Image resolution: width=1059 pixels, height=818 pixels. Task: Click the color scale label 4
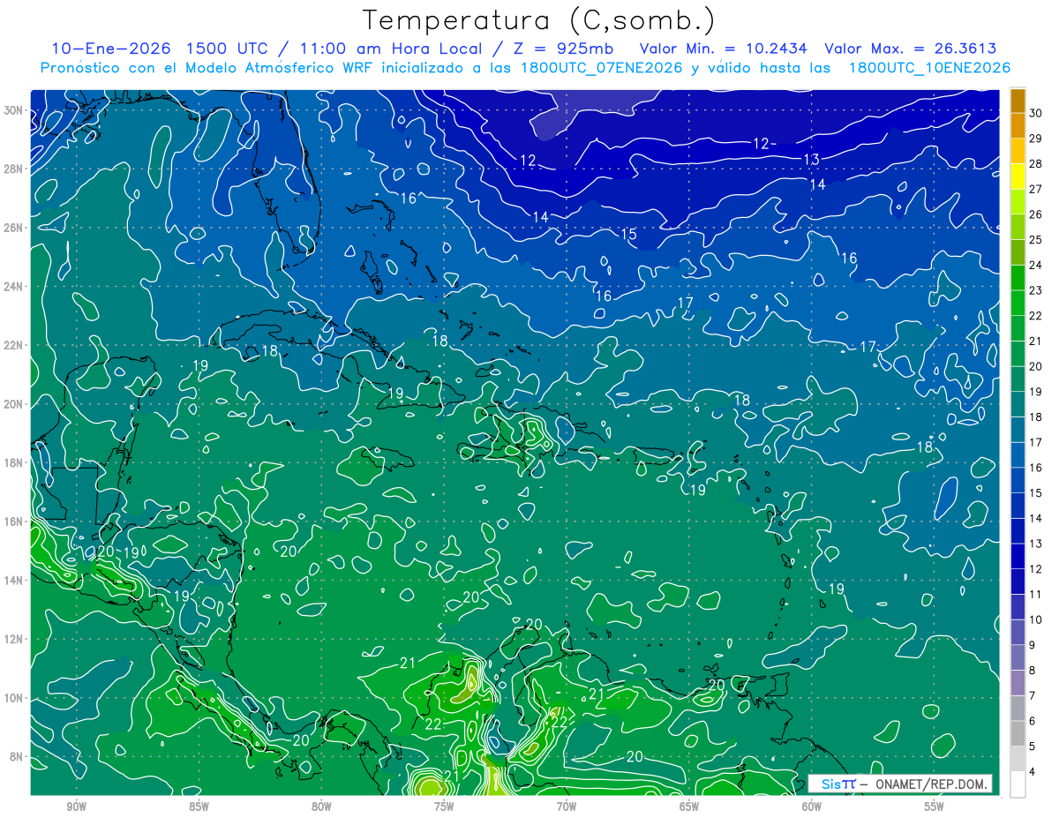click(1033, 772)
